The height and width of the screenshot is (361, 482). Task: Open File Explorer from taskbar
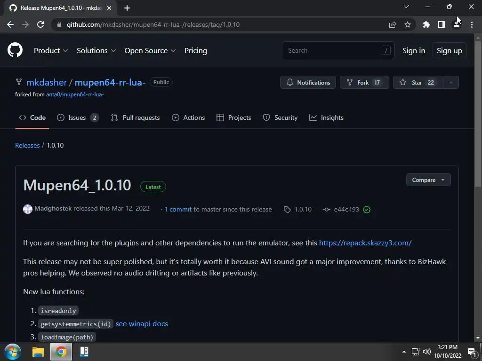[x=38, y=352]
